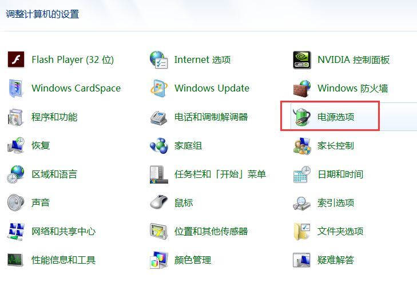Open 恢复 text link
Screen dimensions: 417x290
click(x=41, y=145)
